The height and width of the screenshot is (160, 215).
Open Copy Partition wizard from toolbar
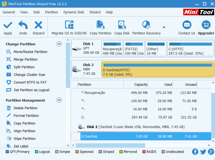100,28
